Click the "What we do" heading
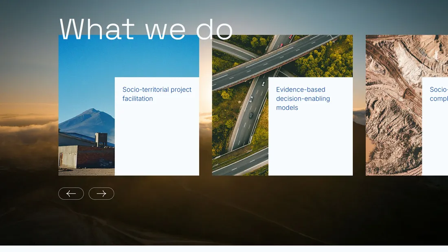The width and height of the screenshot is (448, 252). tap(146, 28)
